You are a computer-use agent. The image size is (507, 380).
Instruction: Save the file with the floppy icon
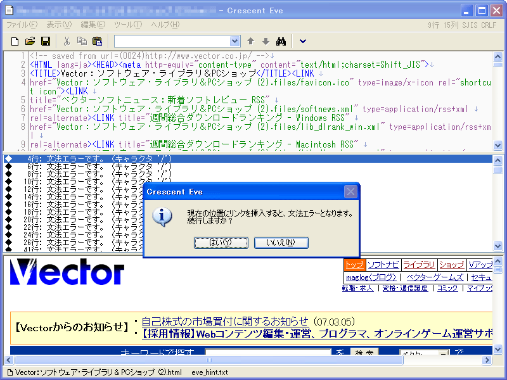pyautogui.click(x=46, y=41)
